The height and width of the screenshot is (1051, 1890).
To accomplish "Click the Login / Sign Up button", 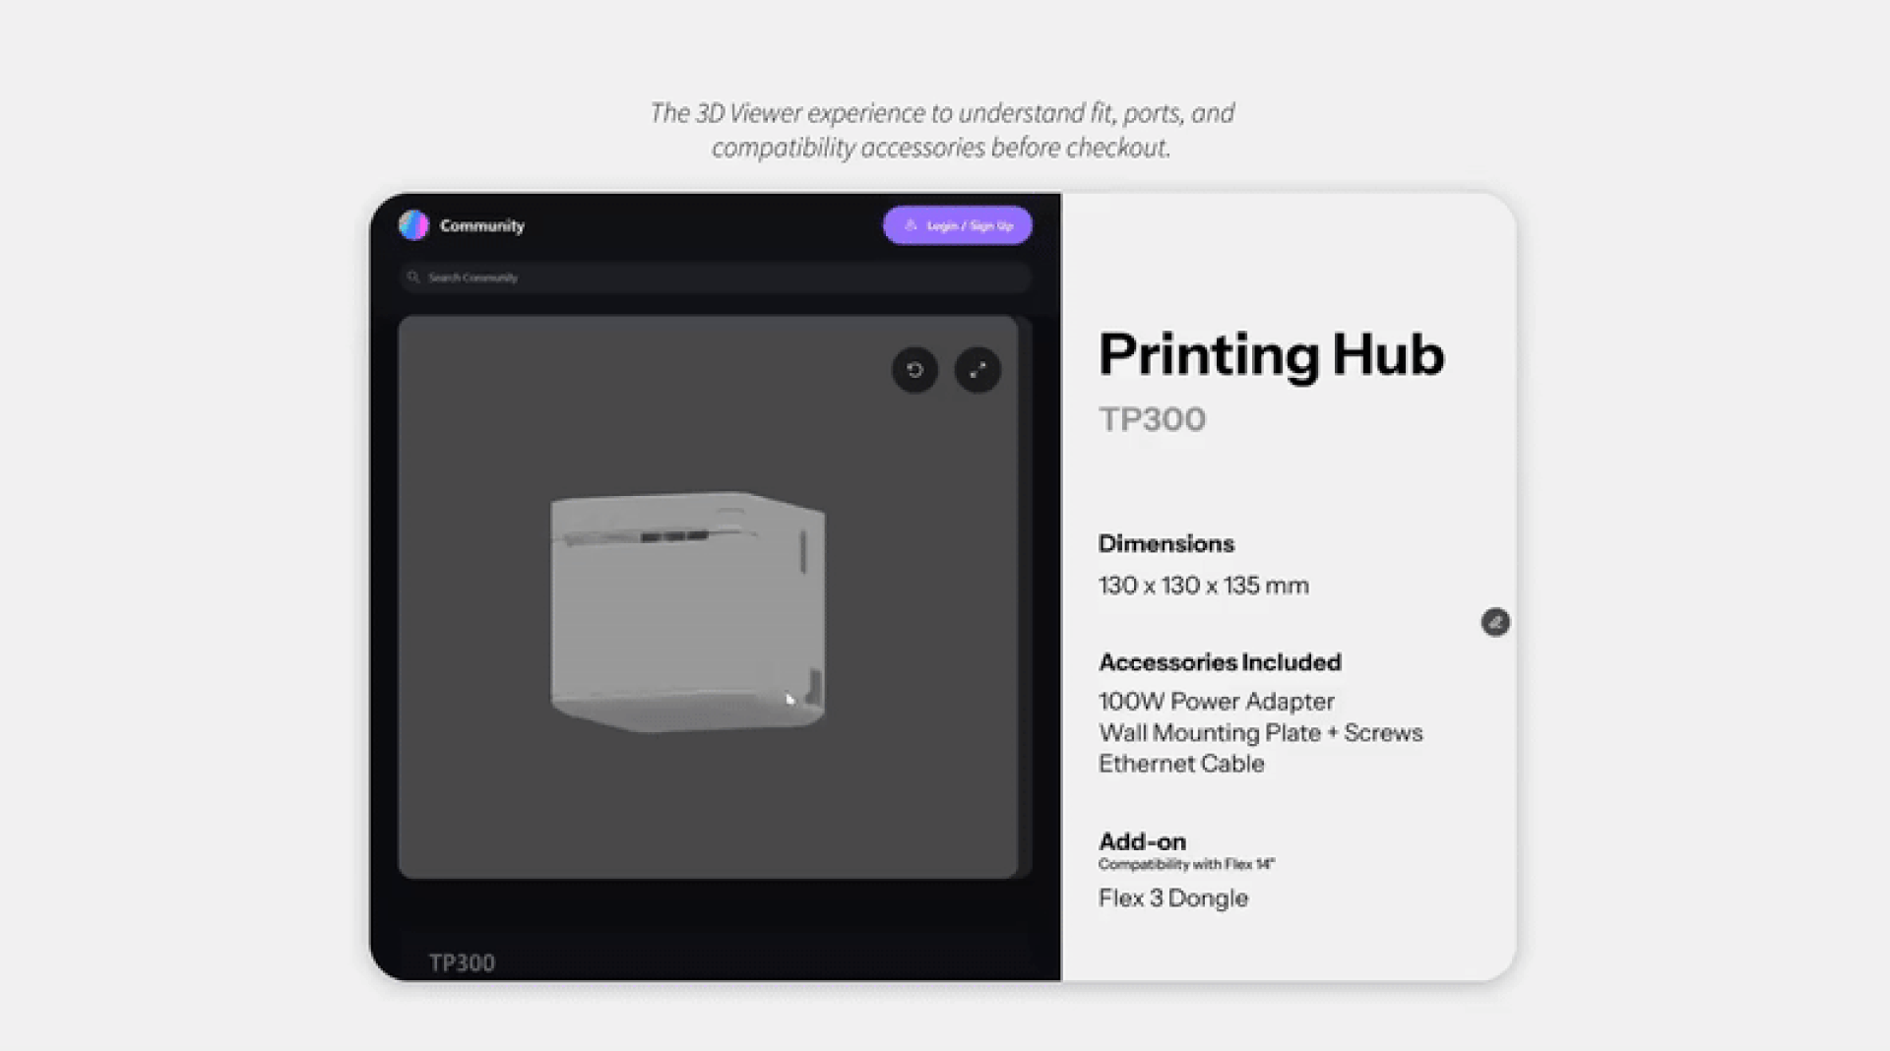I will pyautogui.click(x=956, y=225).
